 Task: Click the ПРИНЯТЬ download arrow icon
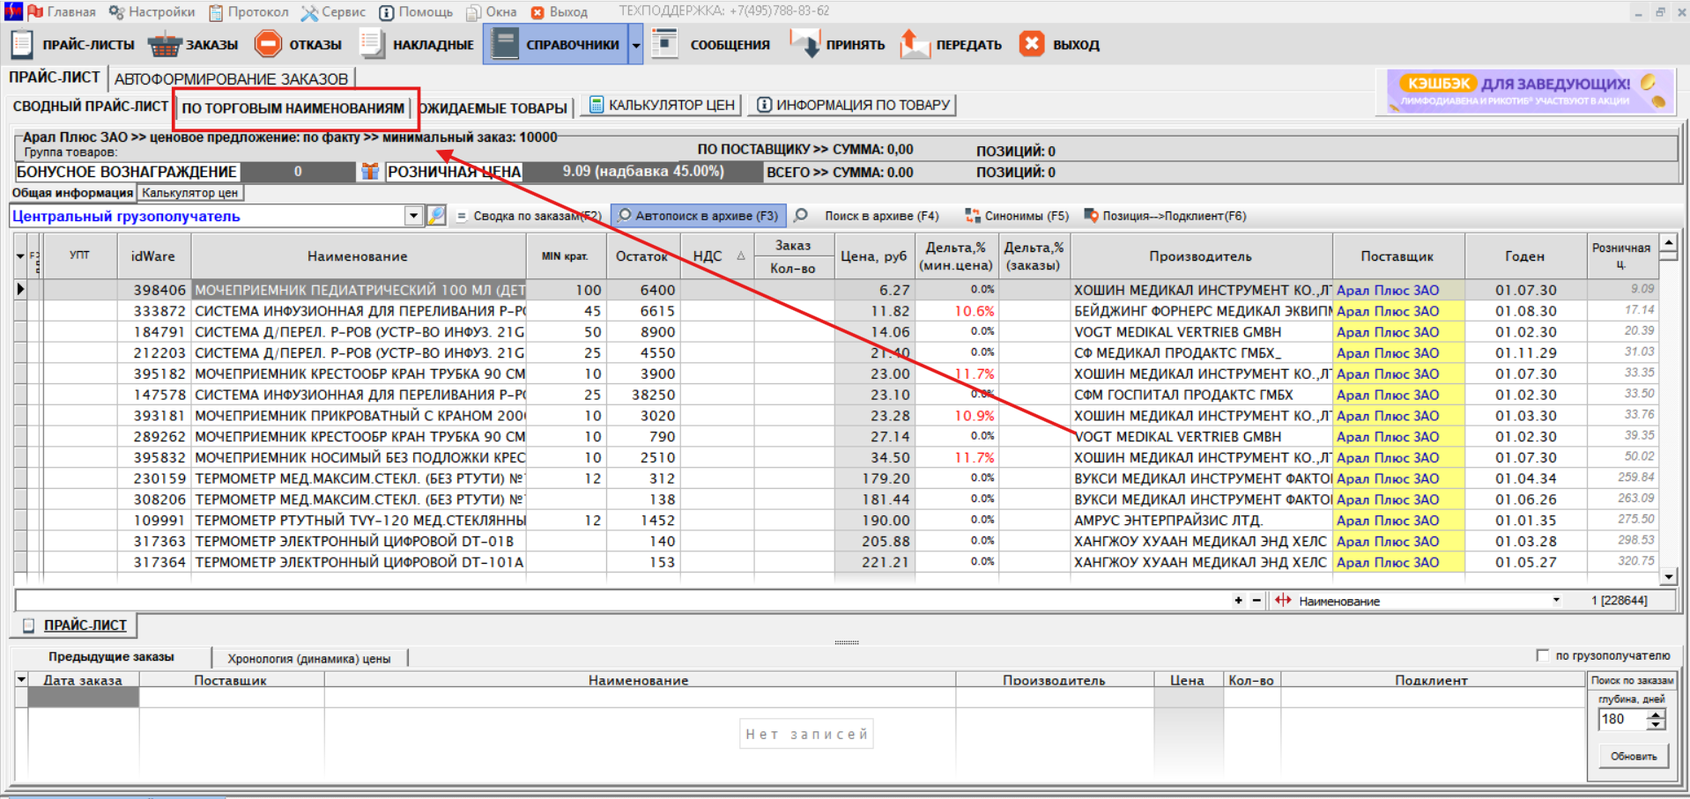coord(805,44)
